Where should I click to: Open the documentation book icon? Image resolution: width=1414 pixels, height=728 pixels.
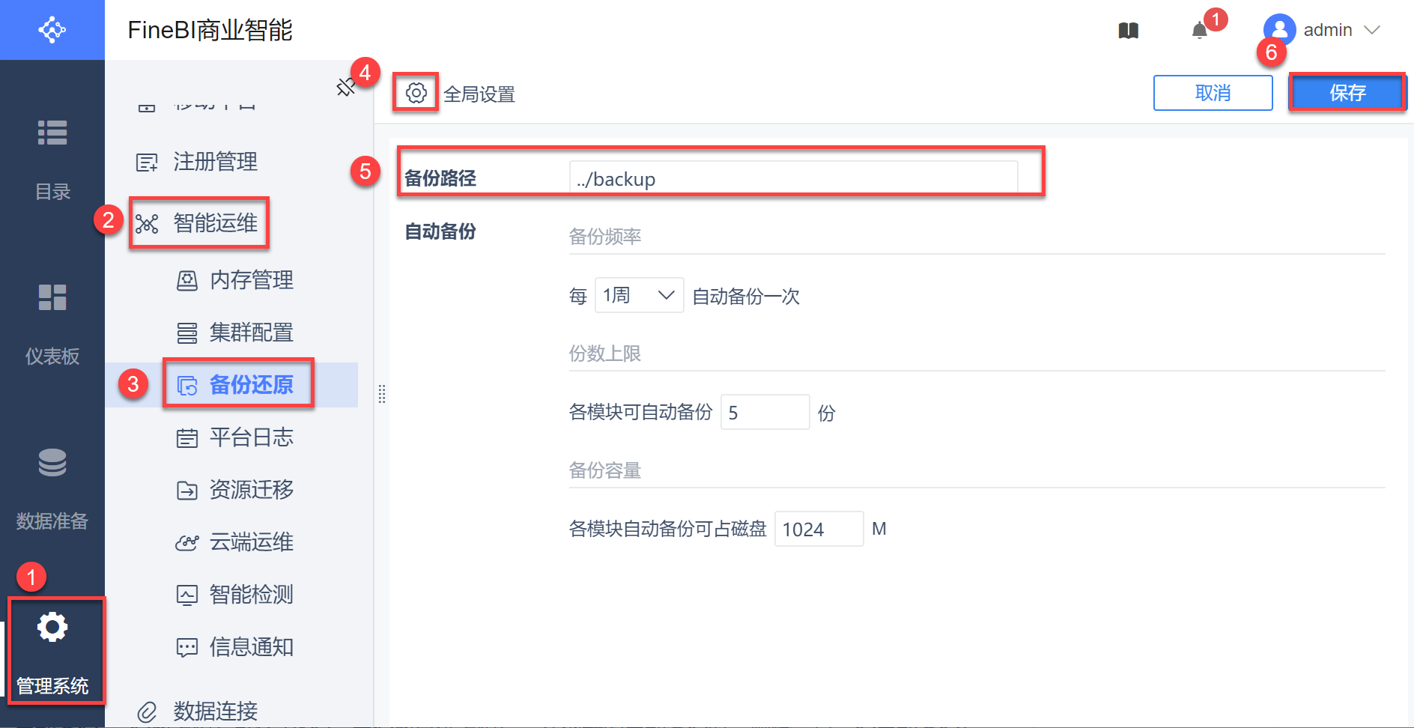click(1128, 31)
